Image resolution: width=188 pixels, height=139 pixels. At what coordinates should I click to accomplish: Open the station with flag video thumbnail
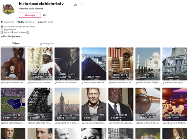[x=121, y=64]
